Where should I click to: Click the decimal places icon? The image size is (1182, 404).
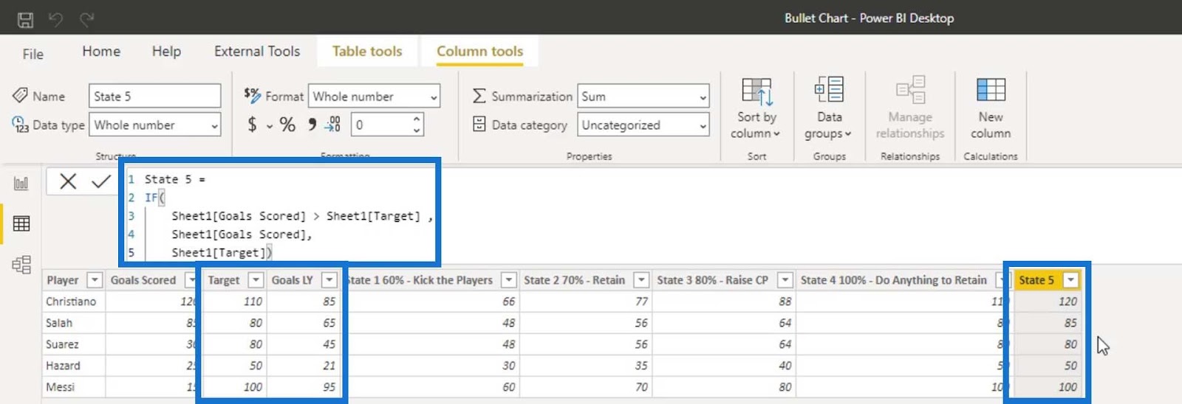pyautogui.click(x=333, y=124)
